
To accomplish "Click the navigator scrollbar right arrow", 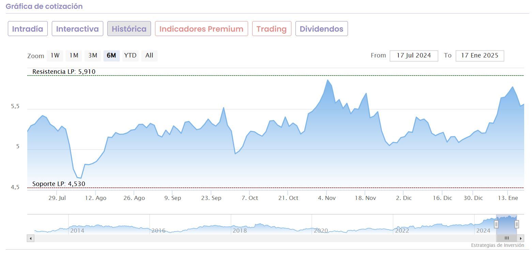I will coord(520,238).
